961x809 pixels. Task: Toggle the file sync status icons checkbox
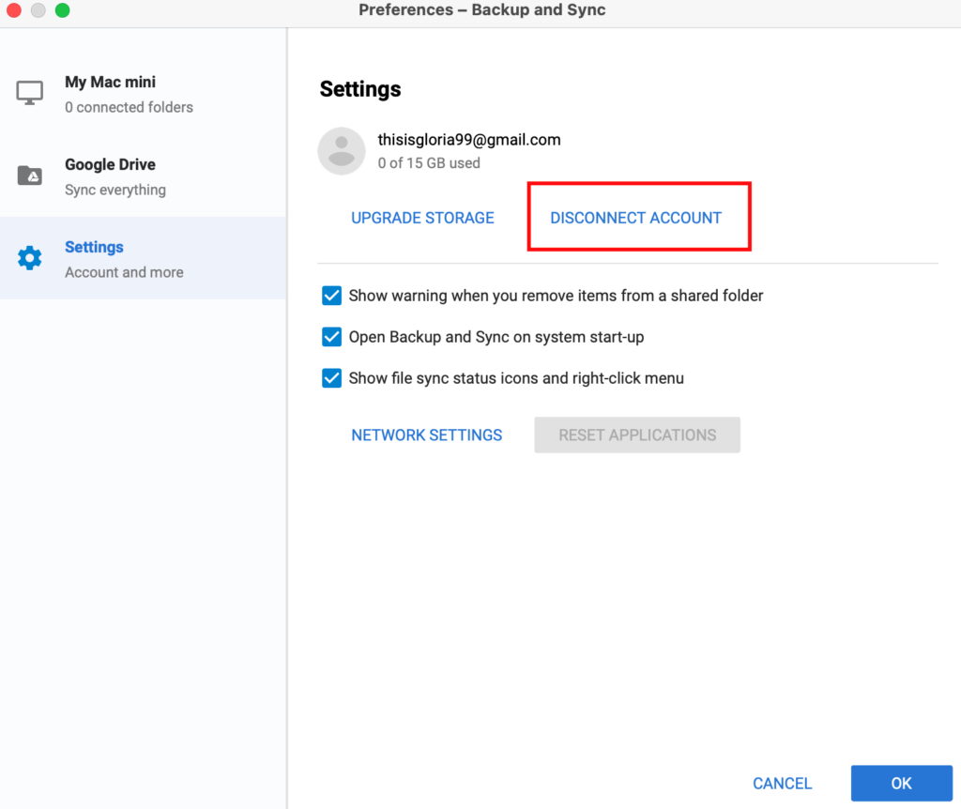331,378
